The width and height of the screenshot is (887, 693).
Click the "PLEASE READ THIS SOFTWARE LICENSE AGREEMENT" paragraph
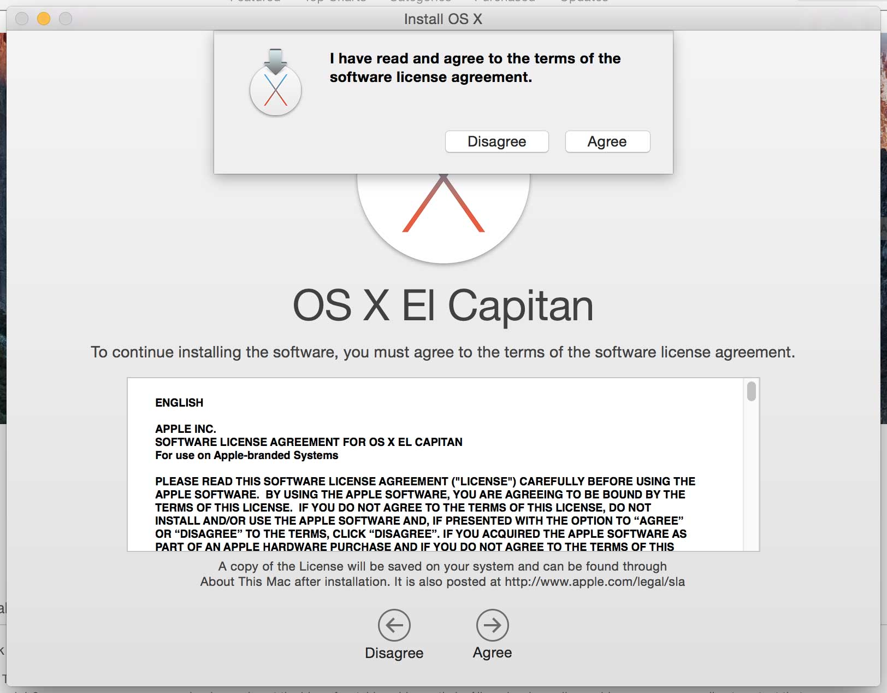point(425,514)
